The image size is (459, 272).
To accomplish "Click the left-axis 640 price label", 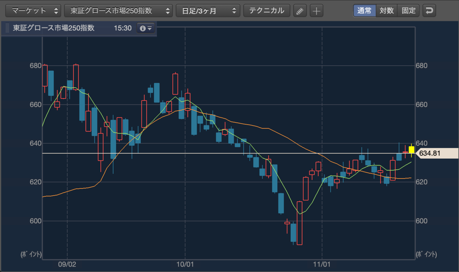I will pos(35,143).
